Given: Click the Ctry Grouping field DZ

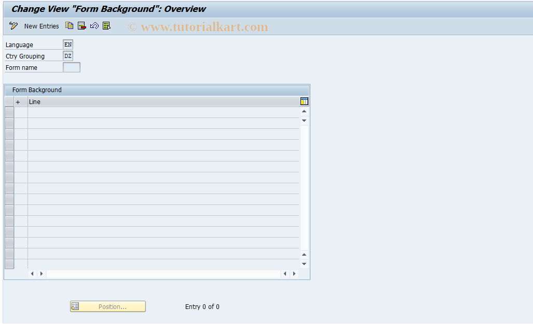Looking at the screenshot, I should click(x=68, y=56).
